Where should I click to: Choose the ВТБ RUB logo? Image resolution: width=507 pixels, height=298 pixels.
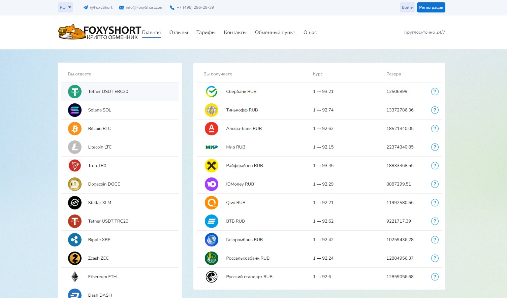pos(212,221)
